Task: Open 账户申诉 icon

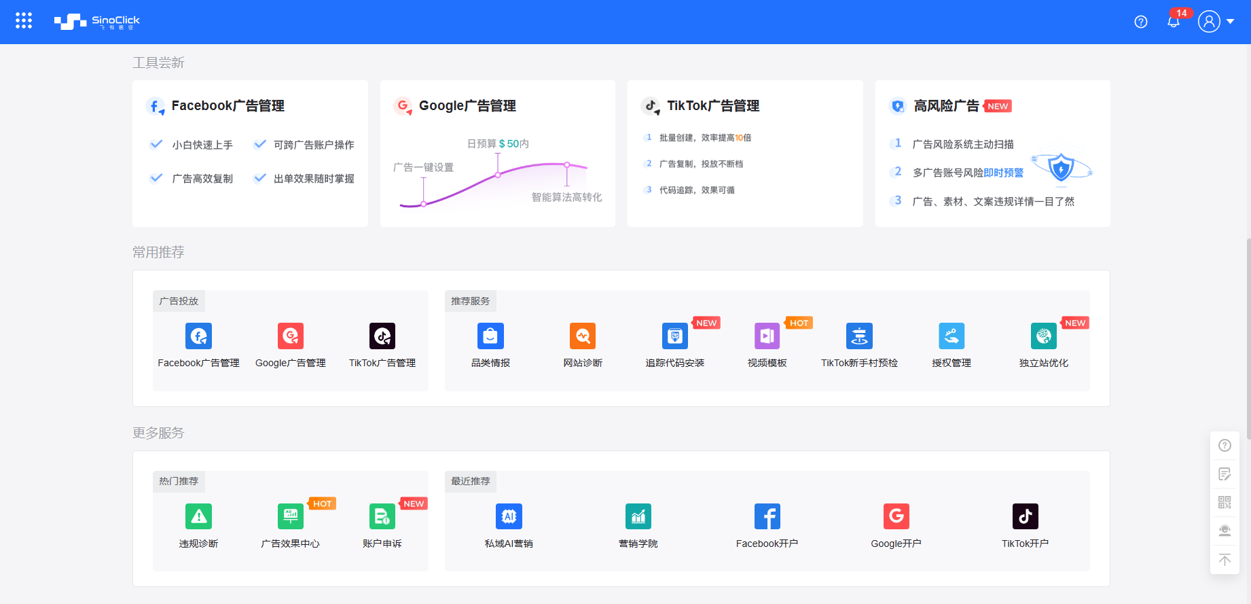Action: [x=382, y=516]
